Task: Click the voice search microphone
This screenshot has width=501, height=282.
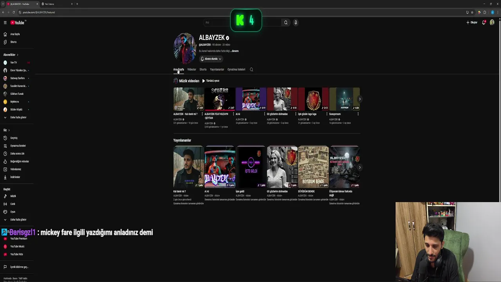Action: coord(296,22)
